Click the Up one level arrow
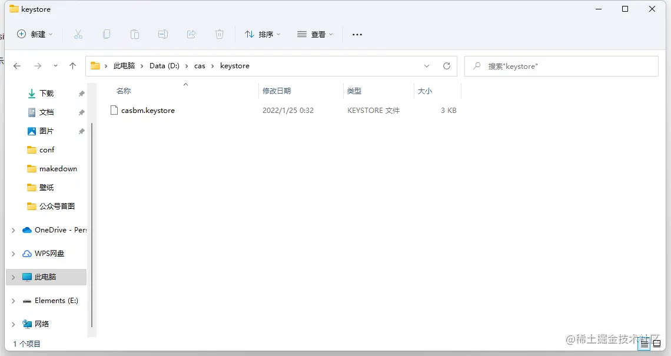The height and width of the screenshot is (356, 671). pos(72,66)
